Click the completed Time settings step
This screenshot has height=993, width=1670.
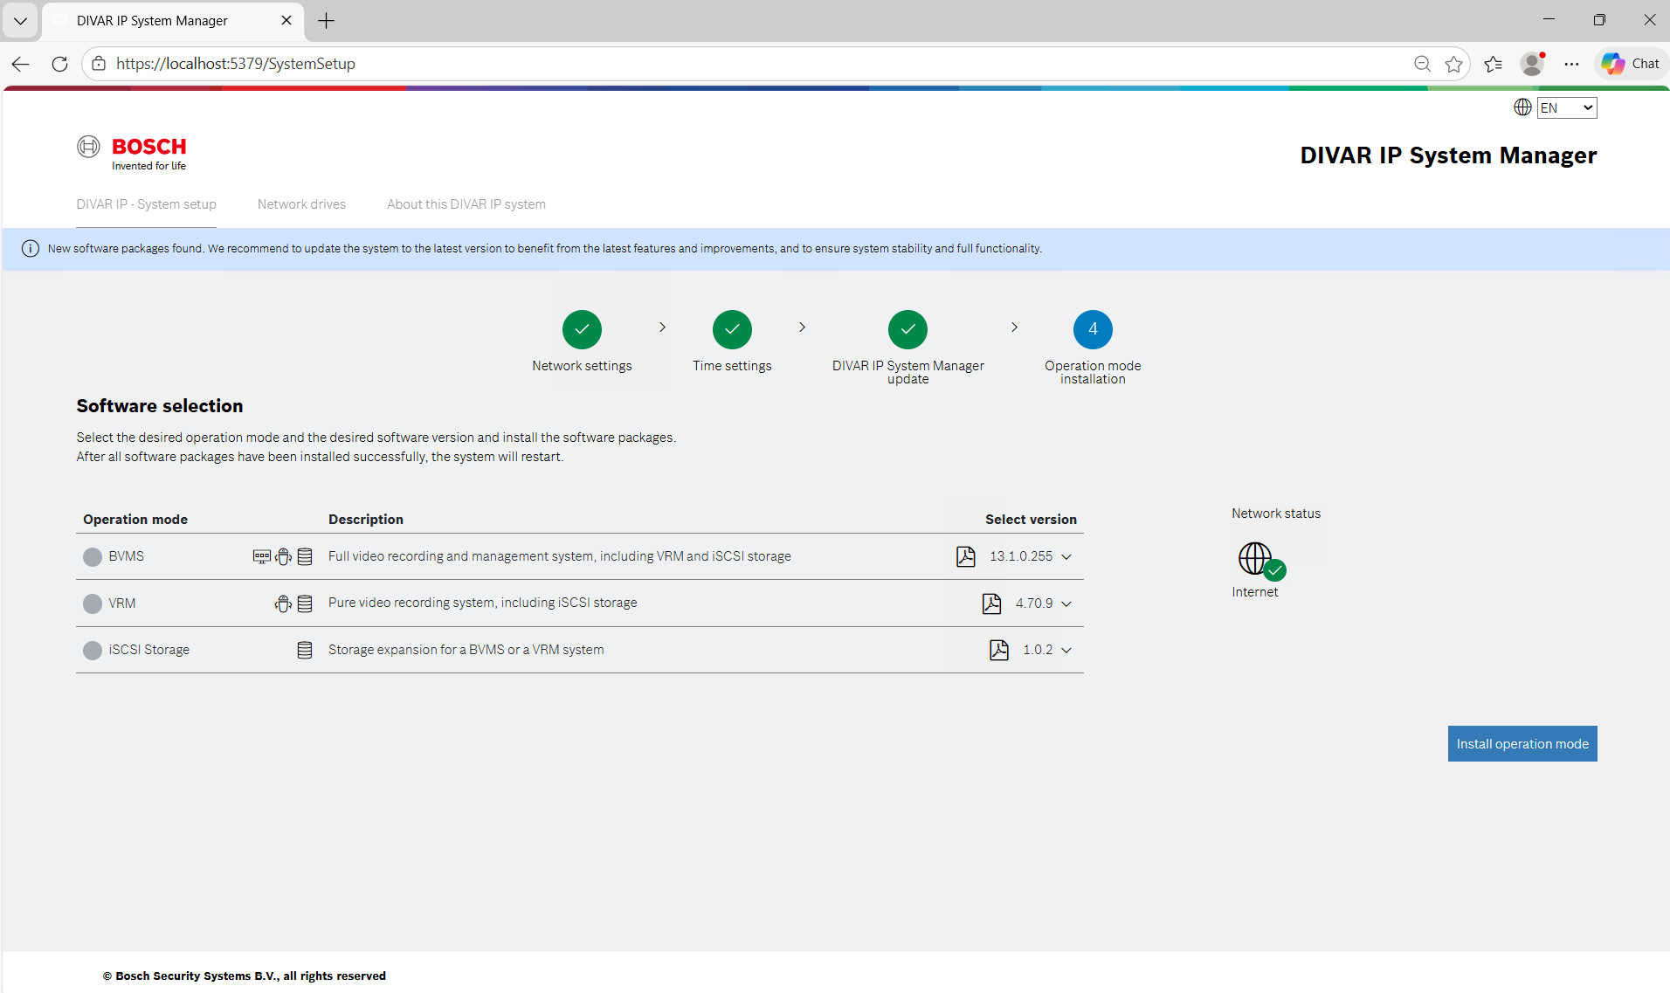coord(732,329)
